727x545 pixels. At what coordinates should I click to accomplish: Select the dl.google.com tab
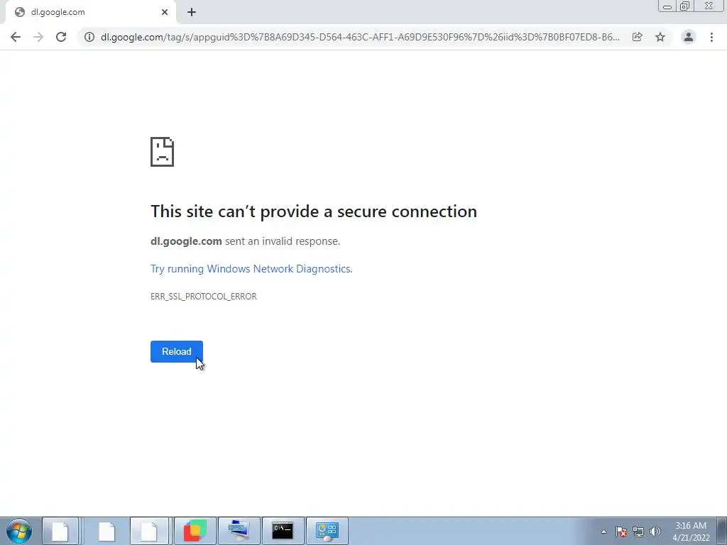coord(90,12)
